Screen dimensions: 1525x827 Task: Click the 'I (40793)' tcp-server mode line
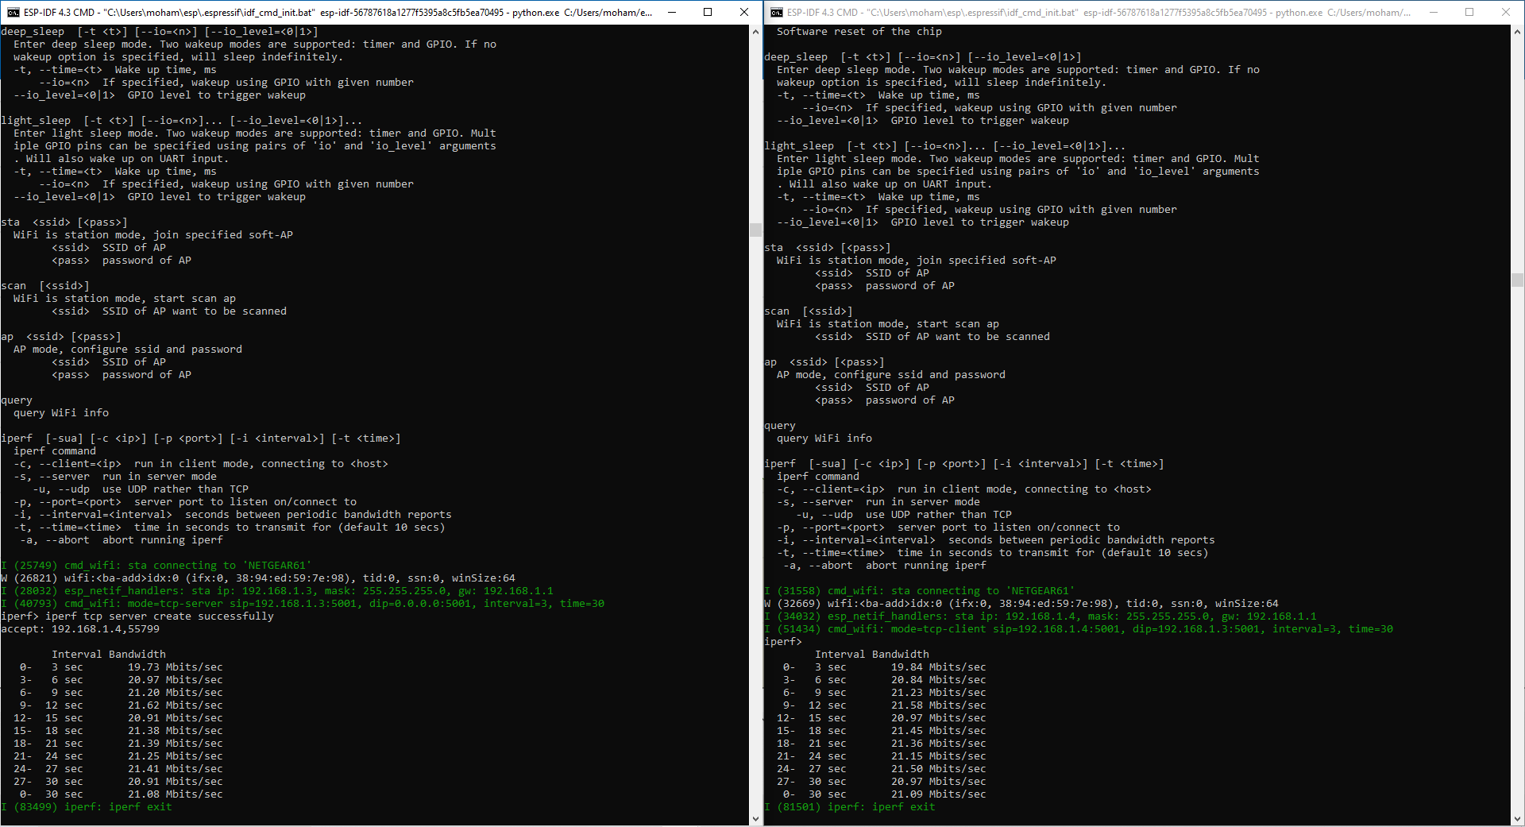click(303, 604)
